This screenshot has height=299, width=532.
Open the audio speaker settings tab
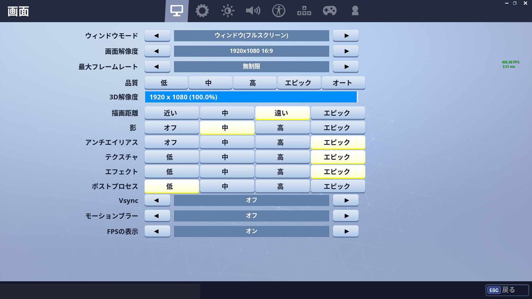click(253, 11)
